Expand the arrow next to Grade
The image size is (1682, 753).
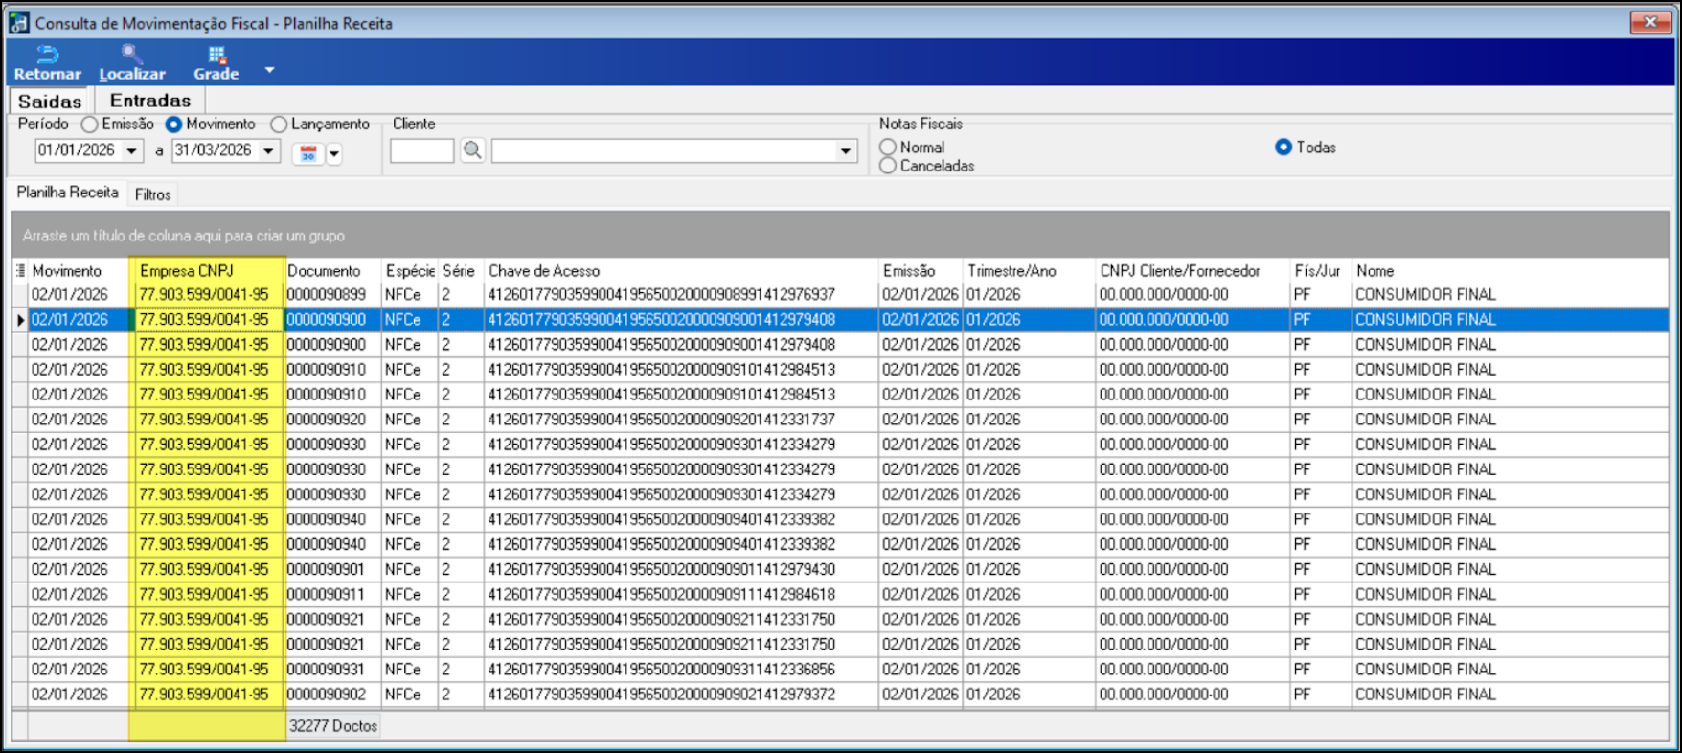269,69
